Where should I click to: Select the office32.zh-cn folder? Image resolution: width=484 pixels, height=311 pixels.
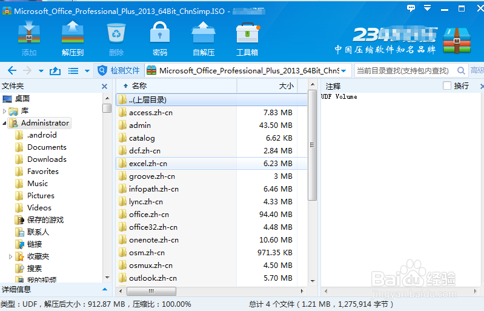211,227
